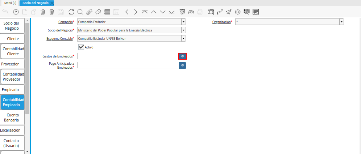Click the first Delete trash icon
Viewport: 361px width, 154px height.
(43, 12)
